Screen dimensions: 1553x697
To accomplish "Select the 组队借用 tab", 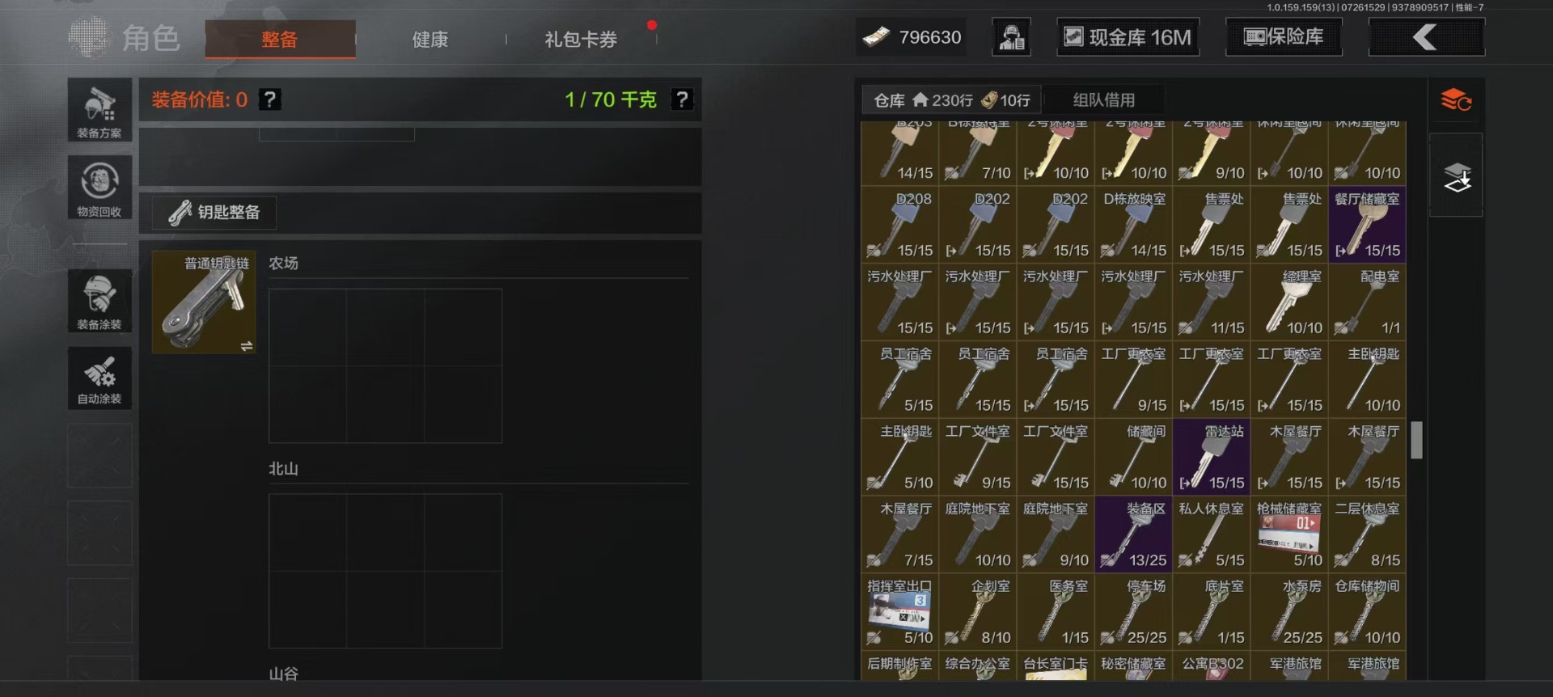I will (1104, 100).
